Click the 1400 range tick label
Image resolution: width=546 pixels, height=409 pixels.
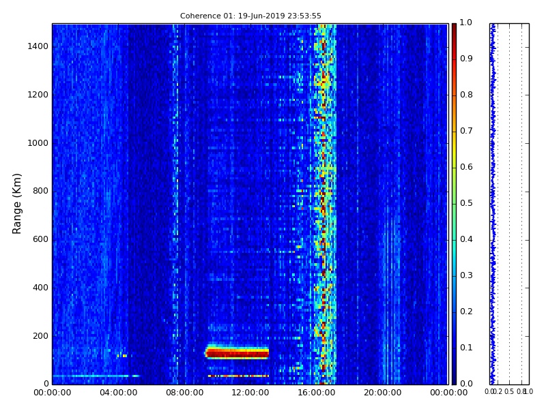[x=38, y=46]
